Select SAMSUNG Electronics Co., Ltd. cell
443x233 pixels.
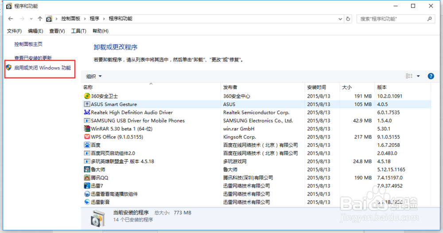point(258,120)
